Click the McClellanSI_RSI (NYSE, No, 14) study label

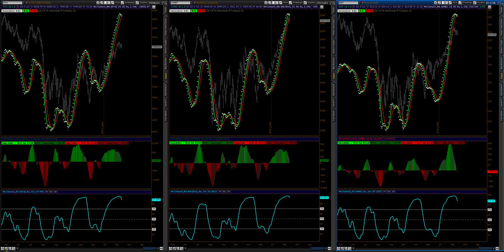[18, 192]
